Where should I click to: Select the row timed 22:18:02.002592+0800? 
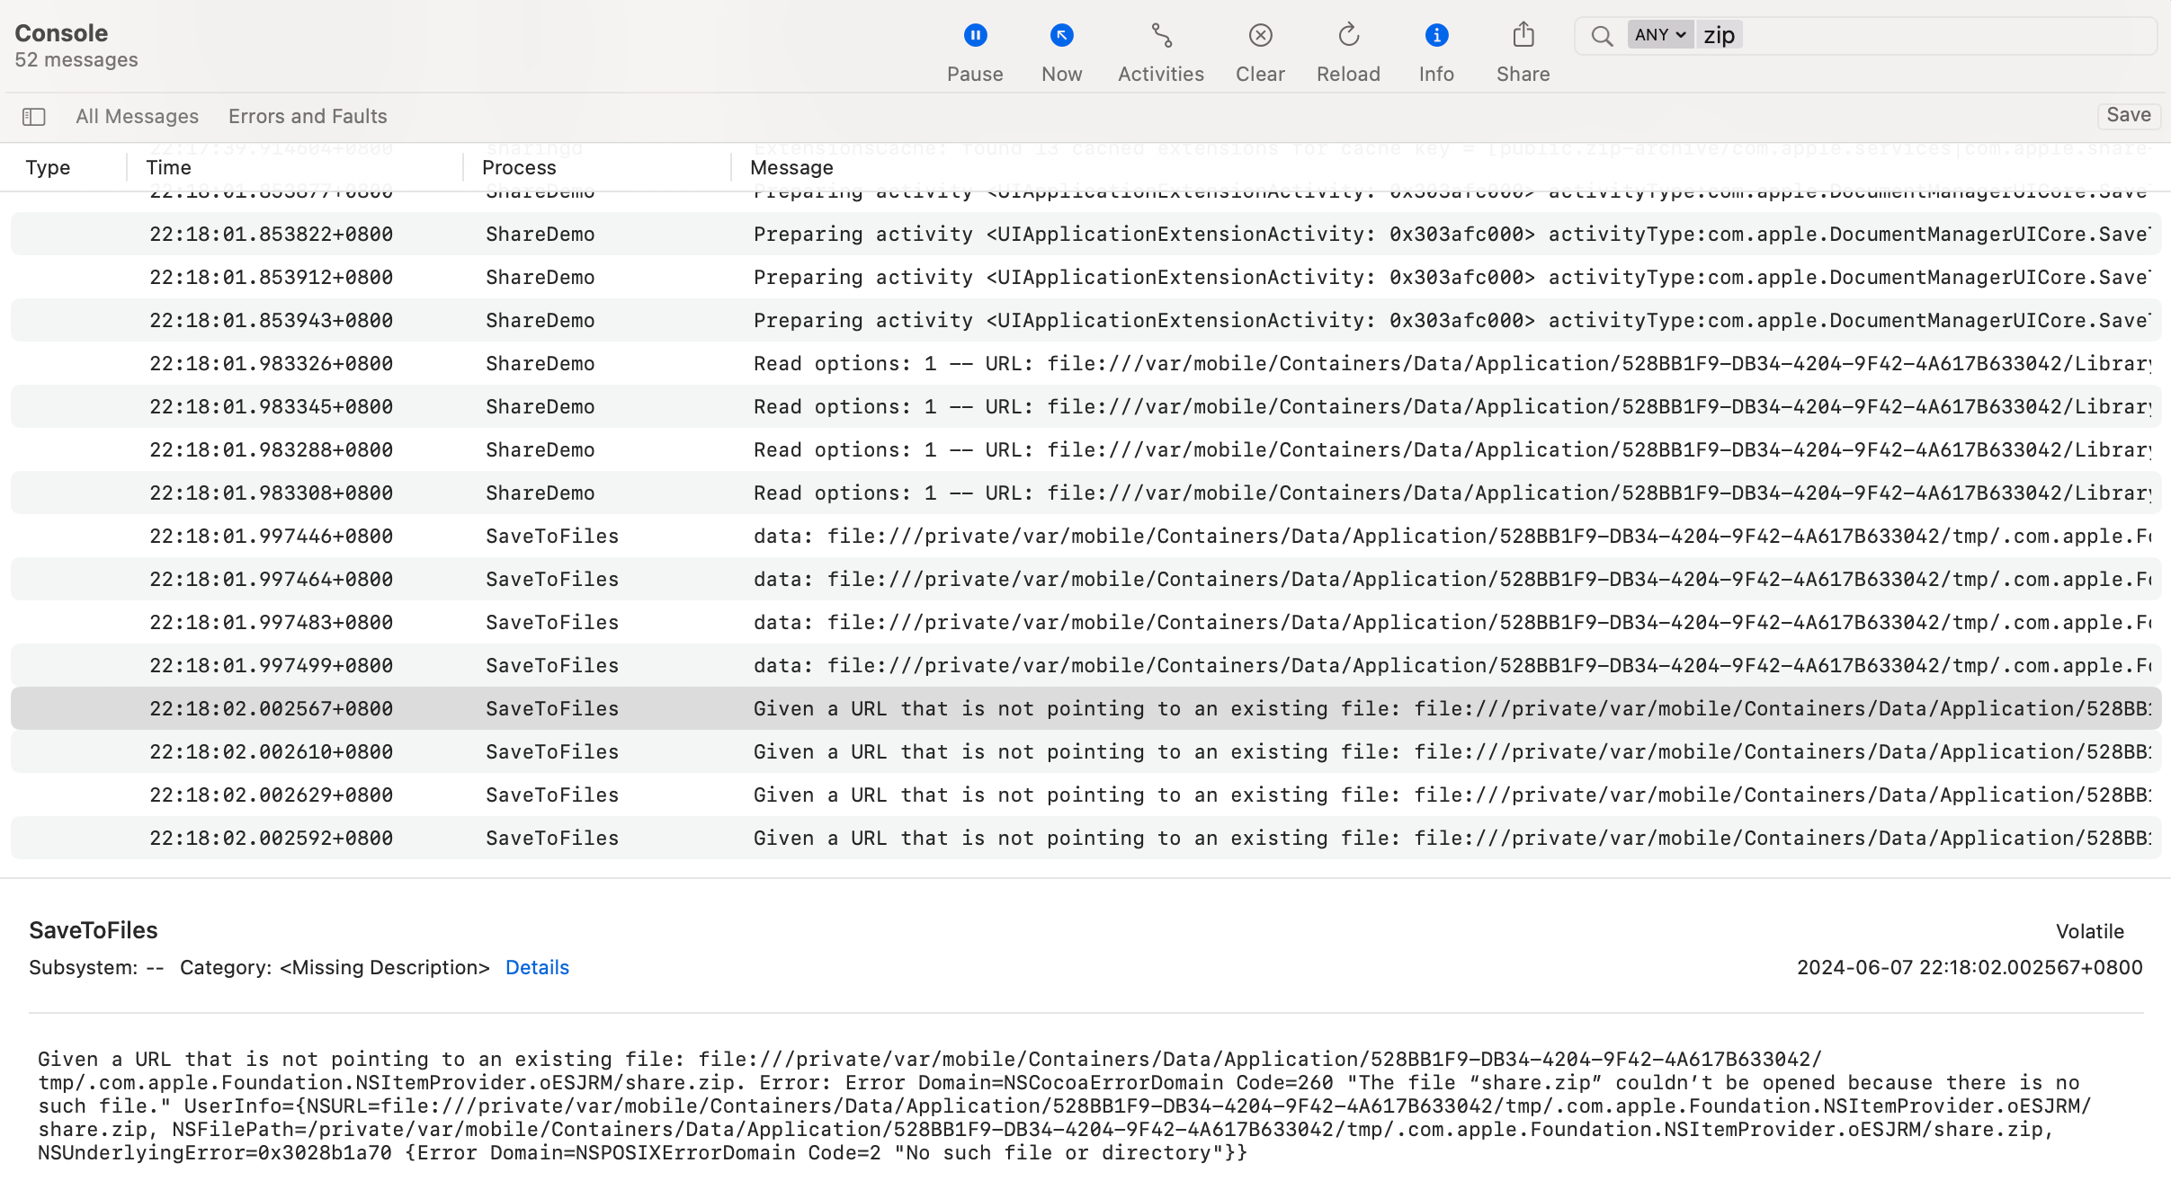(1085, 839)
